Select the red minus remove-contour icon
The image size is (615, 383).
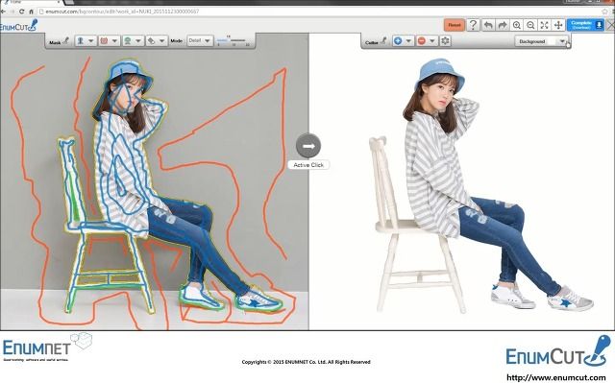pos(422,40)
